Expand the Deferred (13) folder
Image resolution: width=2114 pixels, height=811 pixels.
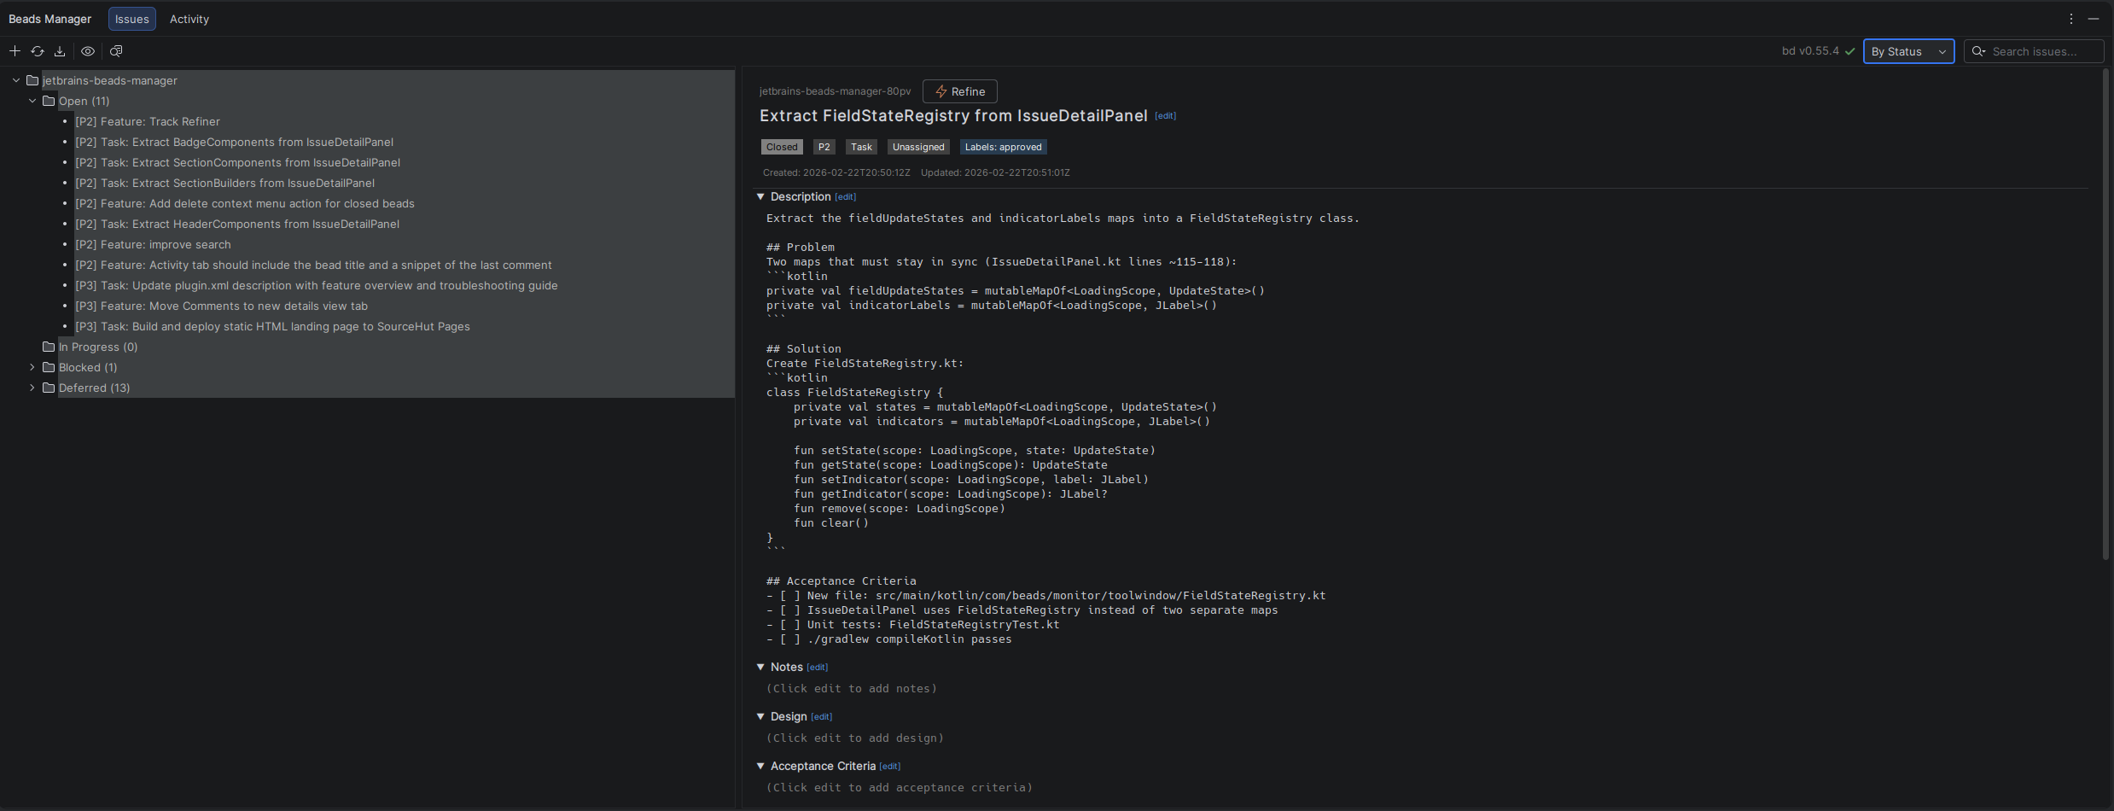(32, 388)
